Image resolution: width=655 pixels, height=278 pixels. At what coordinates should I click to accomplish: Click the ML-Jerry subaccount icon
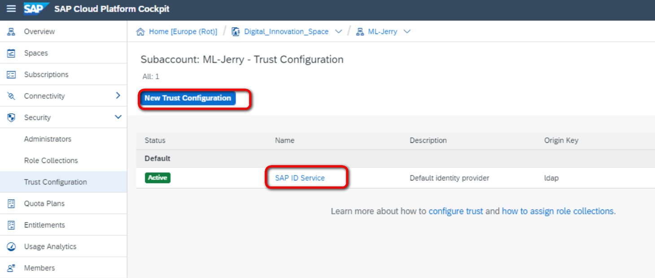pos(360,32)
